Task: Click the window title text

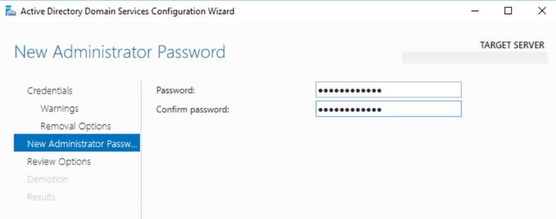Action: click(x=127, y=11)
